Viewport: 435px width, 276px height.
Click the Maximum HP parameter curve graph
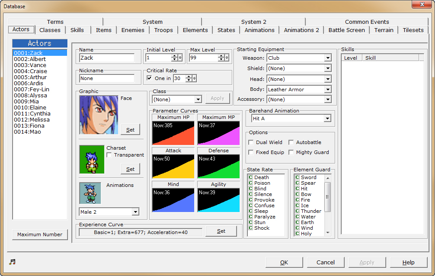tap(173, 132)
